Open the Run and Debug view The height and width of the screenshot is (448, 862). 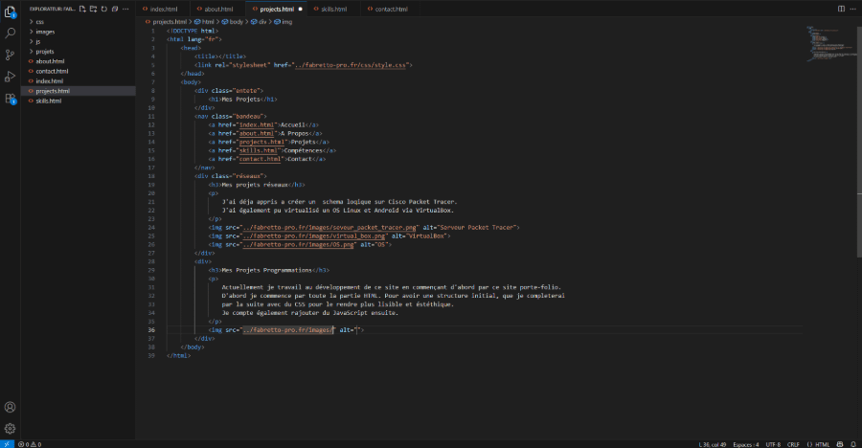pyautogui.click(x=10, y=76)
